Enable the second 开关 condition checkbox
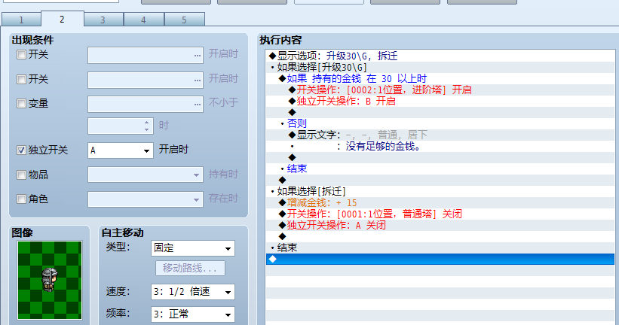The width and height of the screenshot is (619, 325). pyautogui.click(x=21, y=80)
